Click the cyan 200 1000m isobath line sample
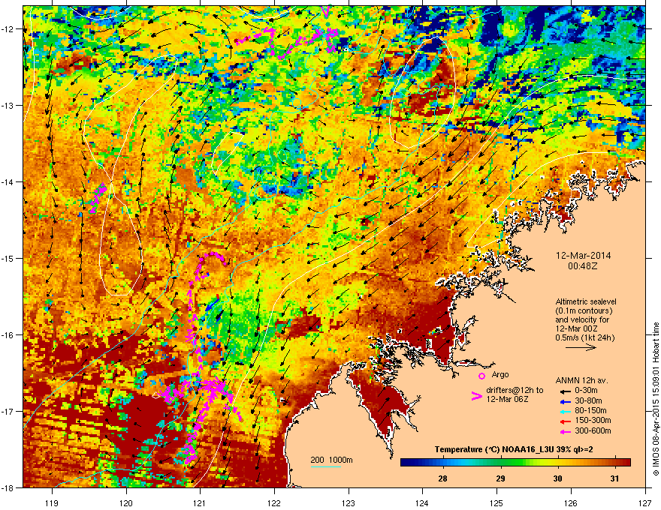This screenshot has width=661, height=510. 326,466
